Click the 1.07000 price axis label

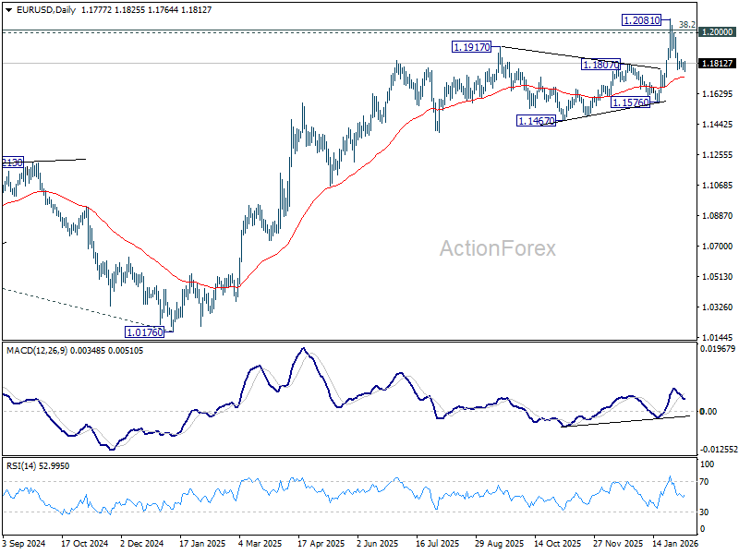[717, 246]
